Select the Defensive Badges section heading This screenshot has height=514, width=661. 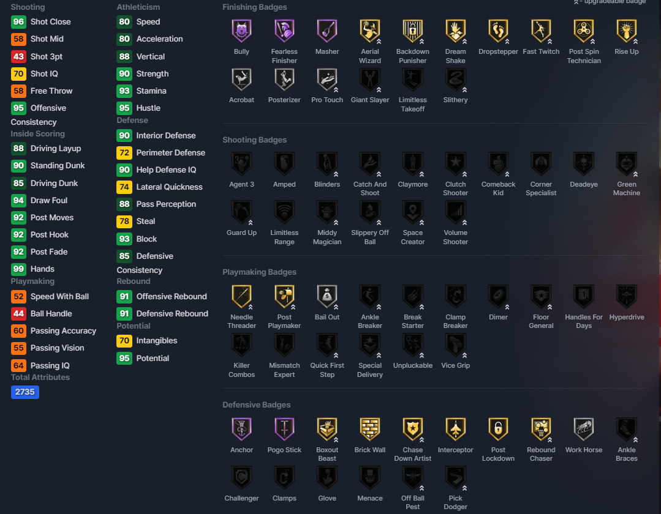click(x=256, y=404)
